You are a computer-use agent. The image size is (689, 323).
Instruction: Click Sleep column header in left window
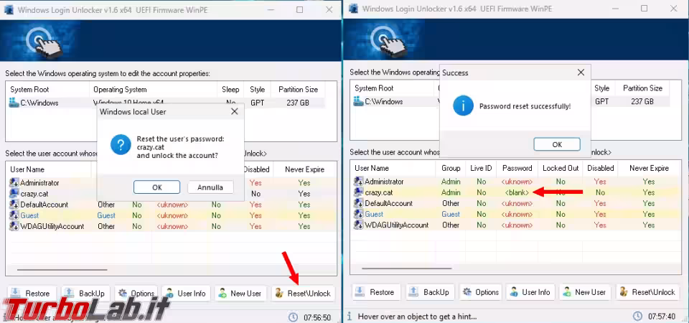click(x=230, y=89)
